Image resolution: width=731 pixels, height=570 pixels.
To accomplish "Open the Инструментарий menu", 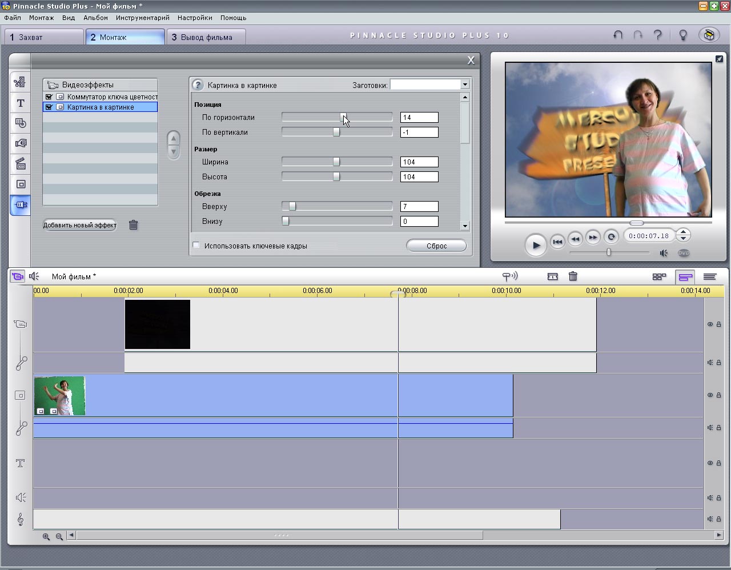I will pyautogui.click(x=142, y=18).
